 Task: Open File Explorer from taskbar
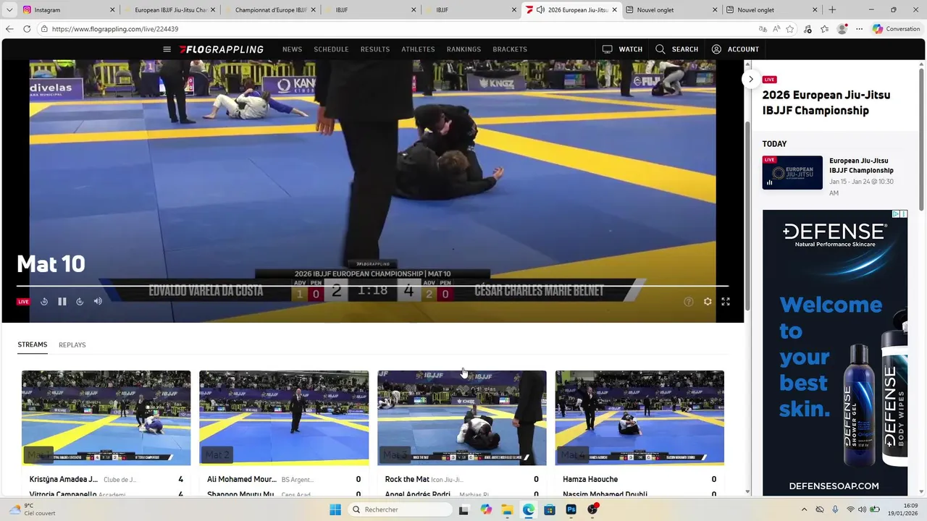click(507, 509)
